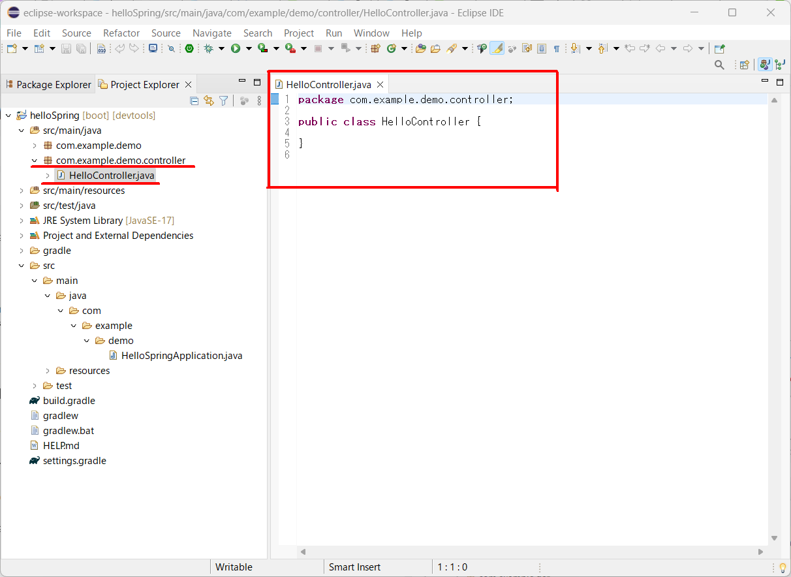The width and height of the screenshot is (791, 577).
Task: Open the Filters funnel in Package Explorer
Action: (223, 101)
